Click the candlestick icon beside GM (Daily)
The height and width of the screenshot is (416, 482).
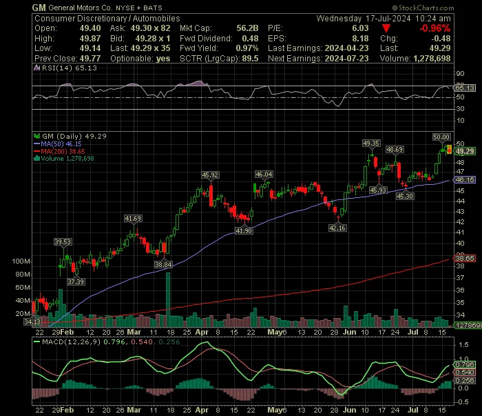click(37, 136)
